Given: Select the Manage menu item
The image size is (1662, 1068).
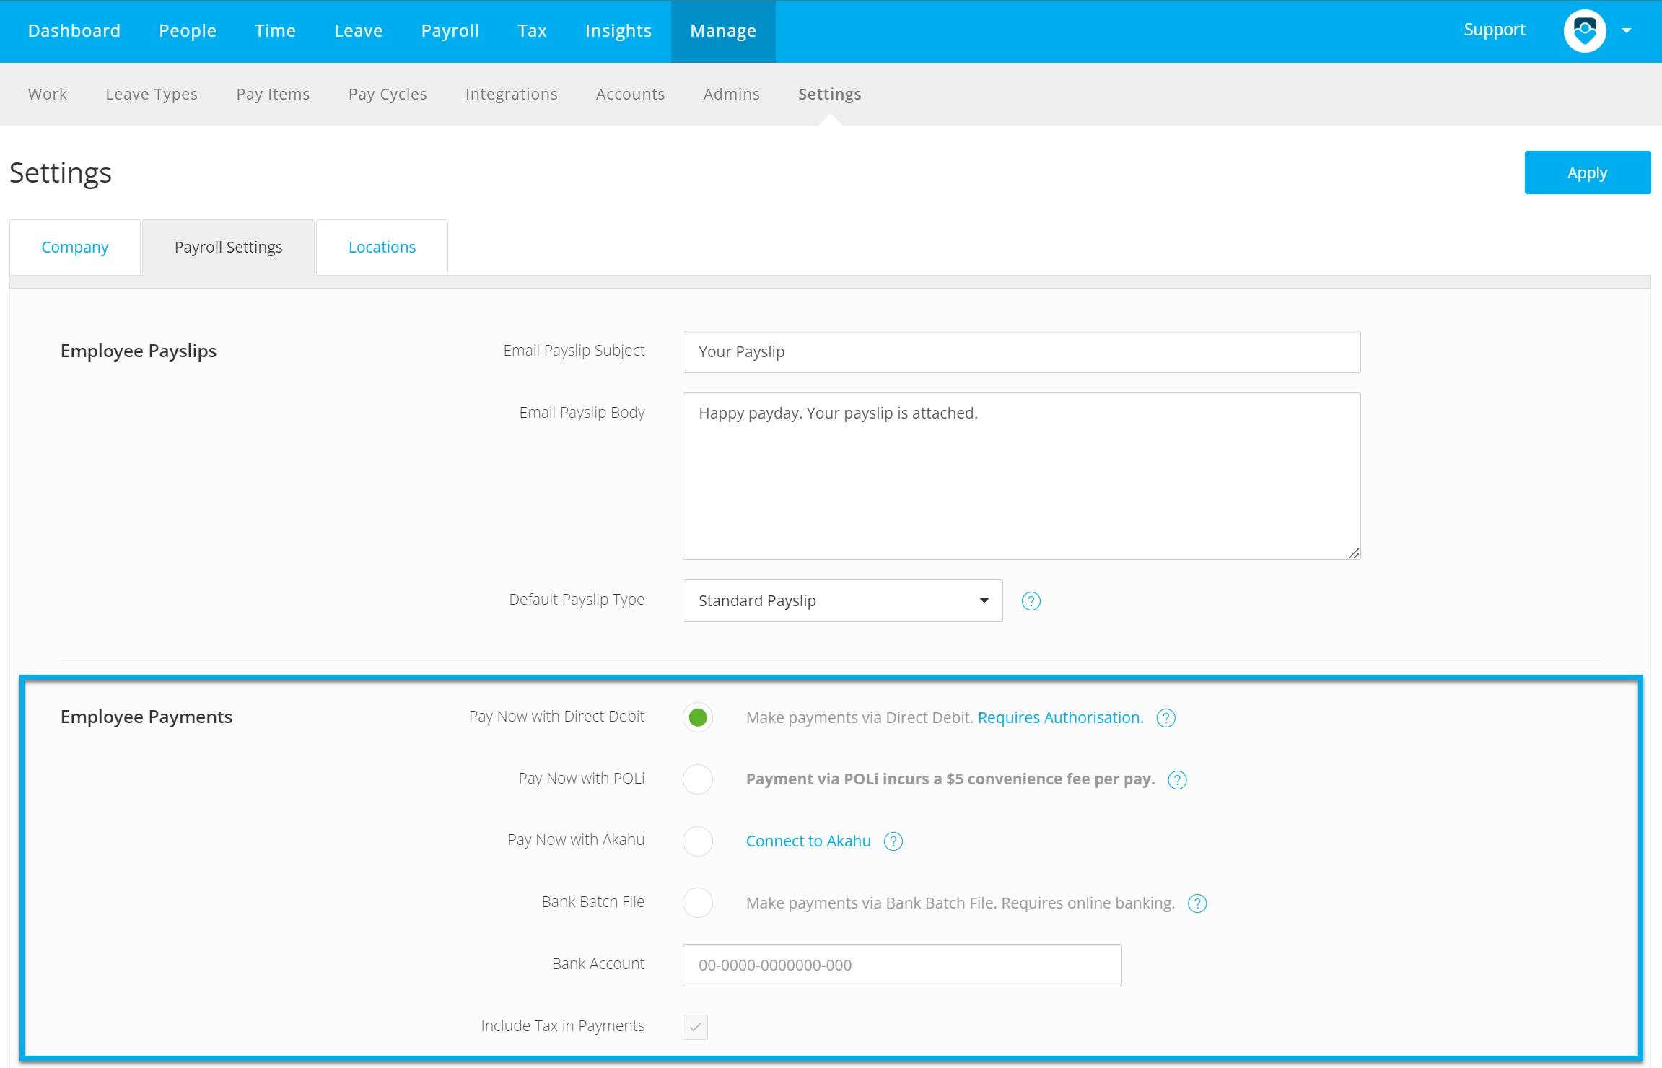Looking at the screenshot, I should [723, 31].
